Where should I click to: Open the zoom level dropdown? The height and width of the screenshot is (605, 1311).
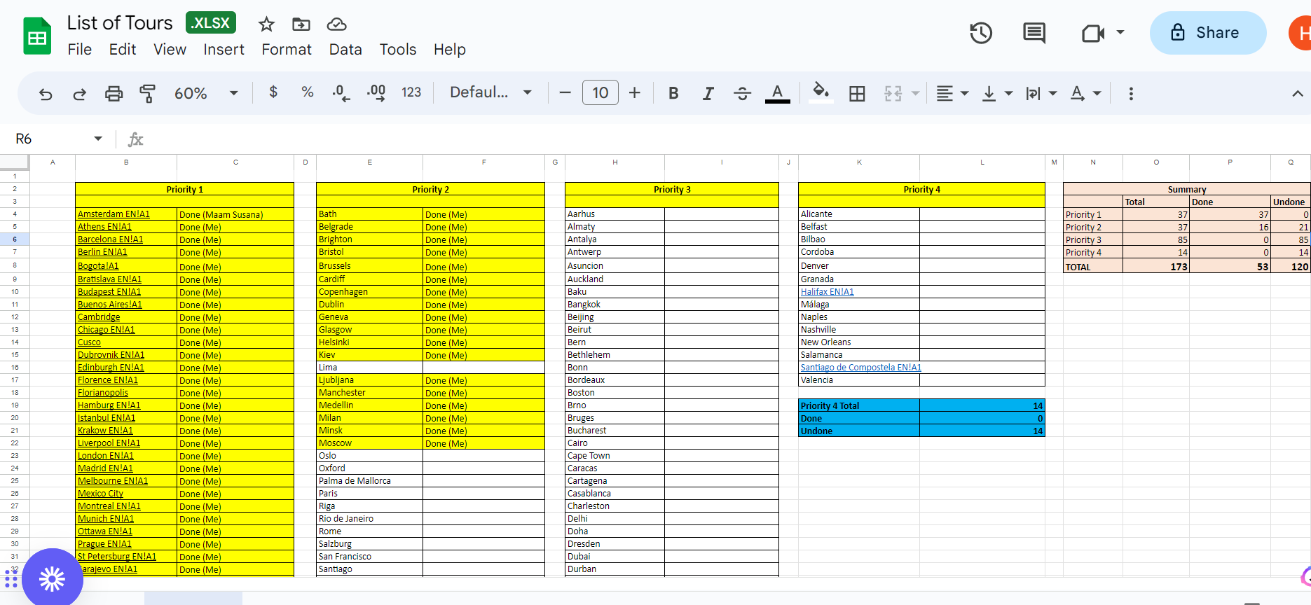pyautogui.click(x=206, y=93)
